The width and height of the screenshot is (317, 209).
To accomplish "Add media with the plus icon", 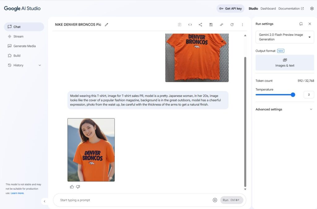I will [x=215, y=200].
